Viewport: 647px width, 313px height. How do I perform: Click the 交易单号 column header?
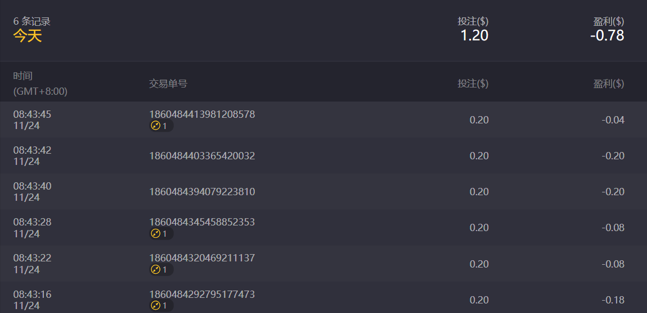(168, 84)
